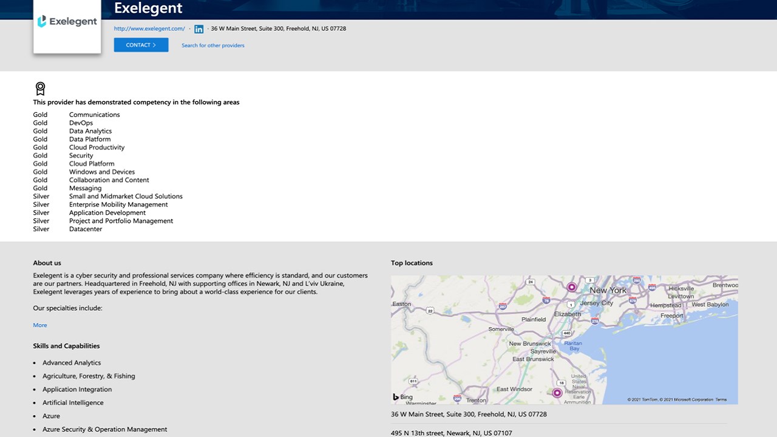The image size is (777, 437).
Task: Click 'Search for other providers' link
Action: coord(213,46)
